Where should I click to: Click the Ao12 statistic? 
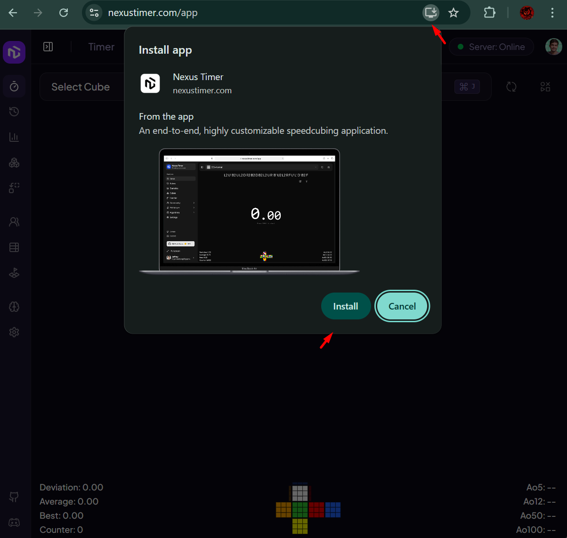coord(540,502)
